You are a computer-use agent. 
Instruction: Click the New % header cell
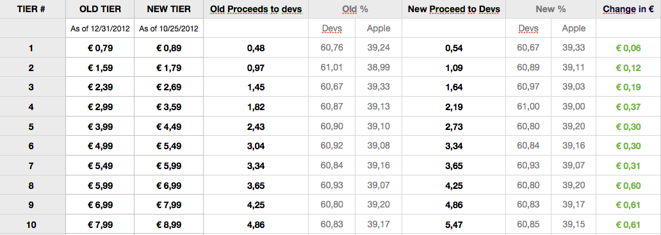click(551, 9)
